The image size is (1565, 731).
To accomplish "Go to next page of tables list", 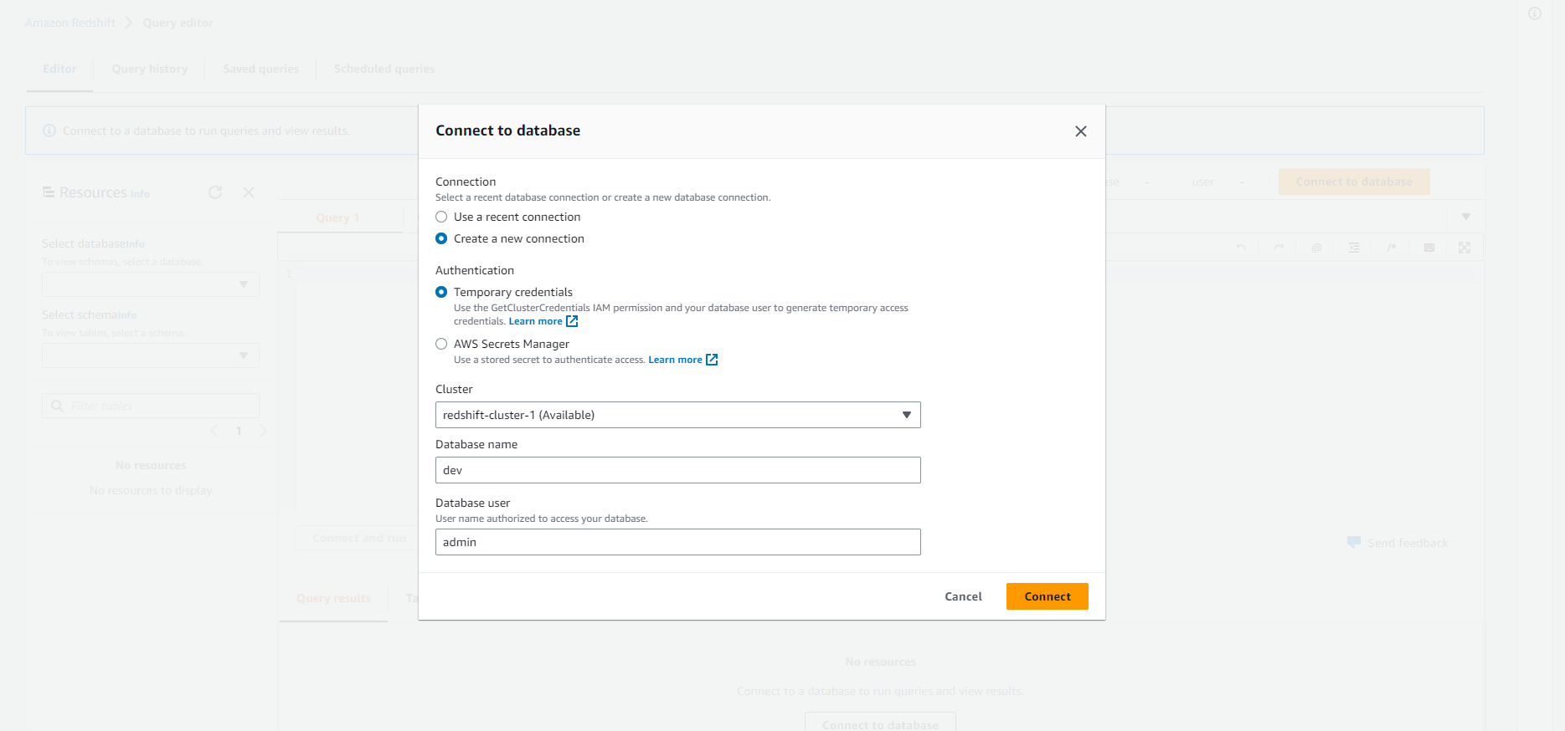I will pyautogui.click(x=263, y=431).
